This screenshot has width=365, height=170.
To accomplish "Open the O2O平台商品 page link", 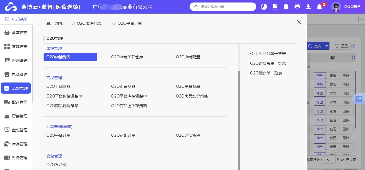I will (188, 86).
